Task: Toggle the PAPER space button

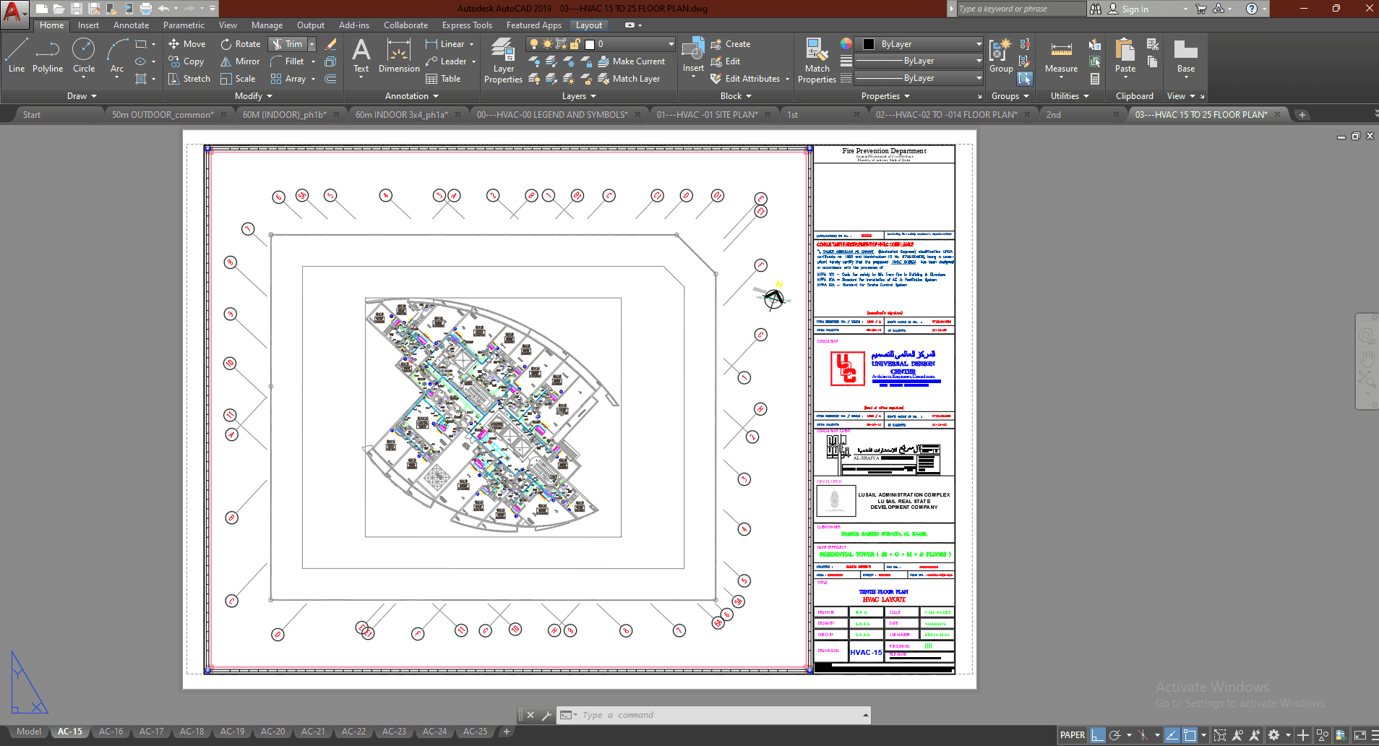Action: click(x=1072, y=735)
